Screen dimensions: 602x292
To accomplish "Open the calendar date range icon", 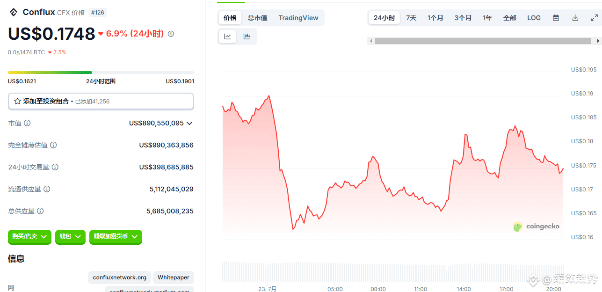I will point(556,18).
